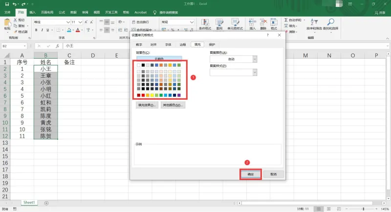Screen dimensions: 391x212
Task: Pick the black swatch in the top theme row
Action: click(x=143, y=65)
